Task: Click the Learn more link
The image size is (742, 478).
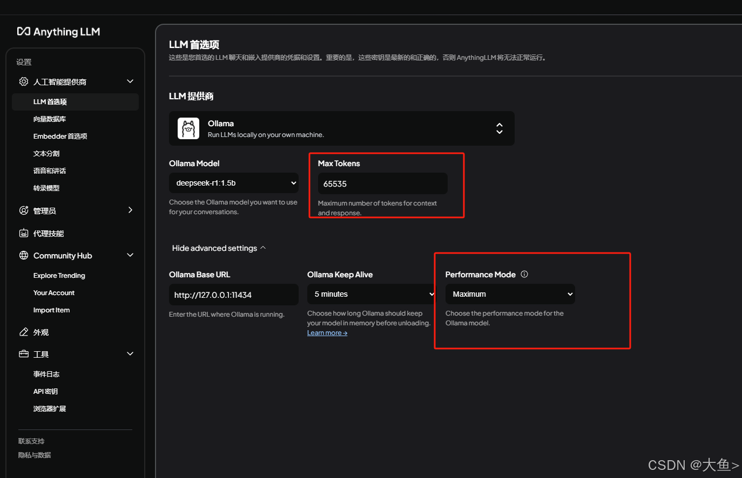Action: click(327, 333)
